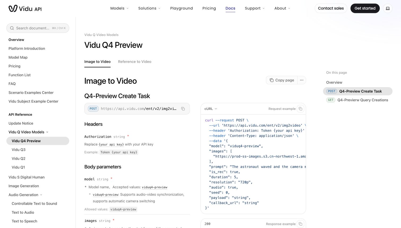Image resolution: width=401 pixels, height=228 pixels.
Task: Open Function List in sidebar
Action: pos(19,75)
